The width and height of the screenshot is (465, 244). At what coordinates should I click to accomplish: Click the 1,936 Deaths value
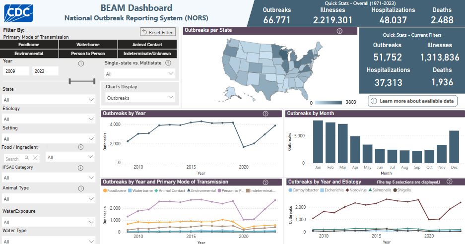(442, 82)
